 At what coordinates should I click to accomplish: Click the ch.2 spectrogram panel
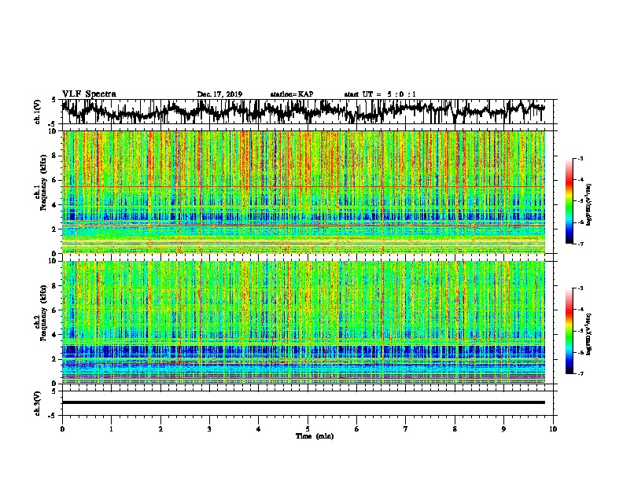coord(304,322)
